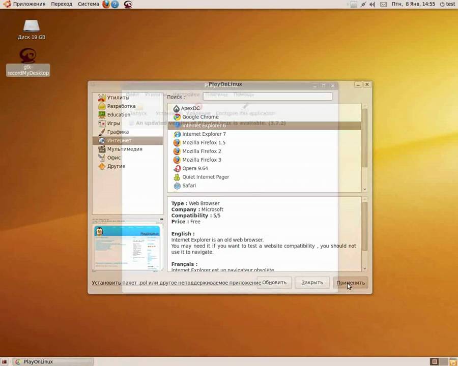
Task: Click the Применить button
Action: point(351,283)
